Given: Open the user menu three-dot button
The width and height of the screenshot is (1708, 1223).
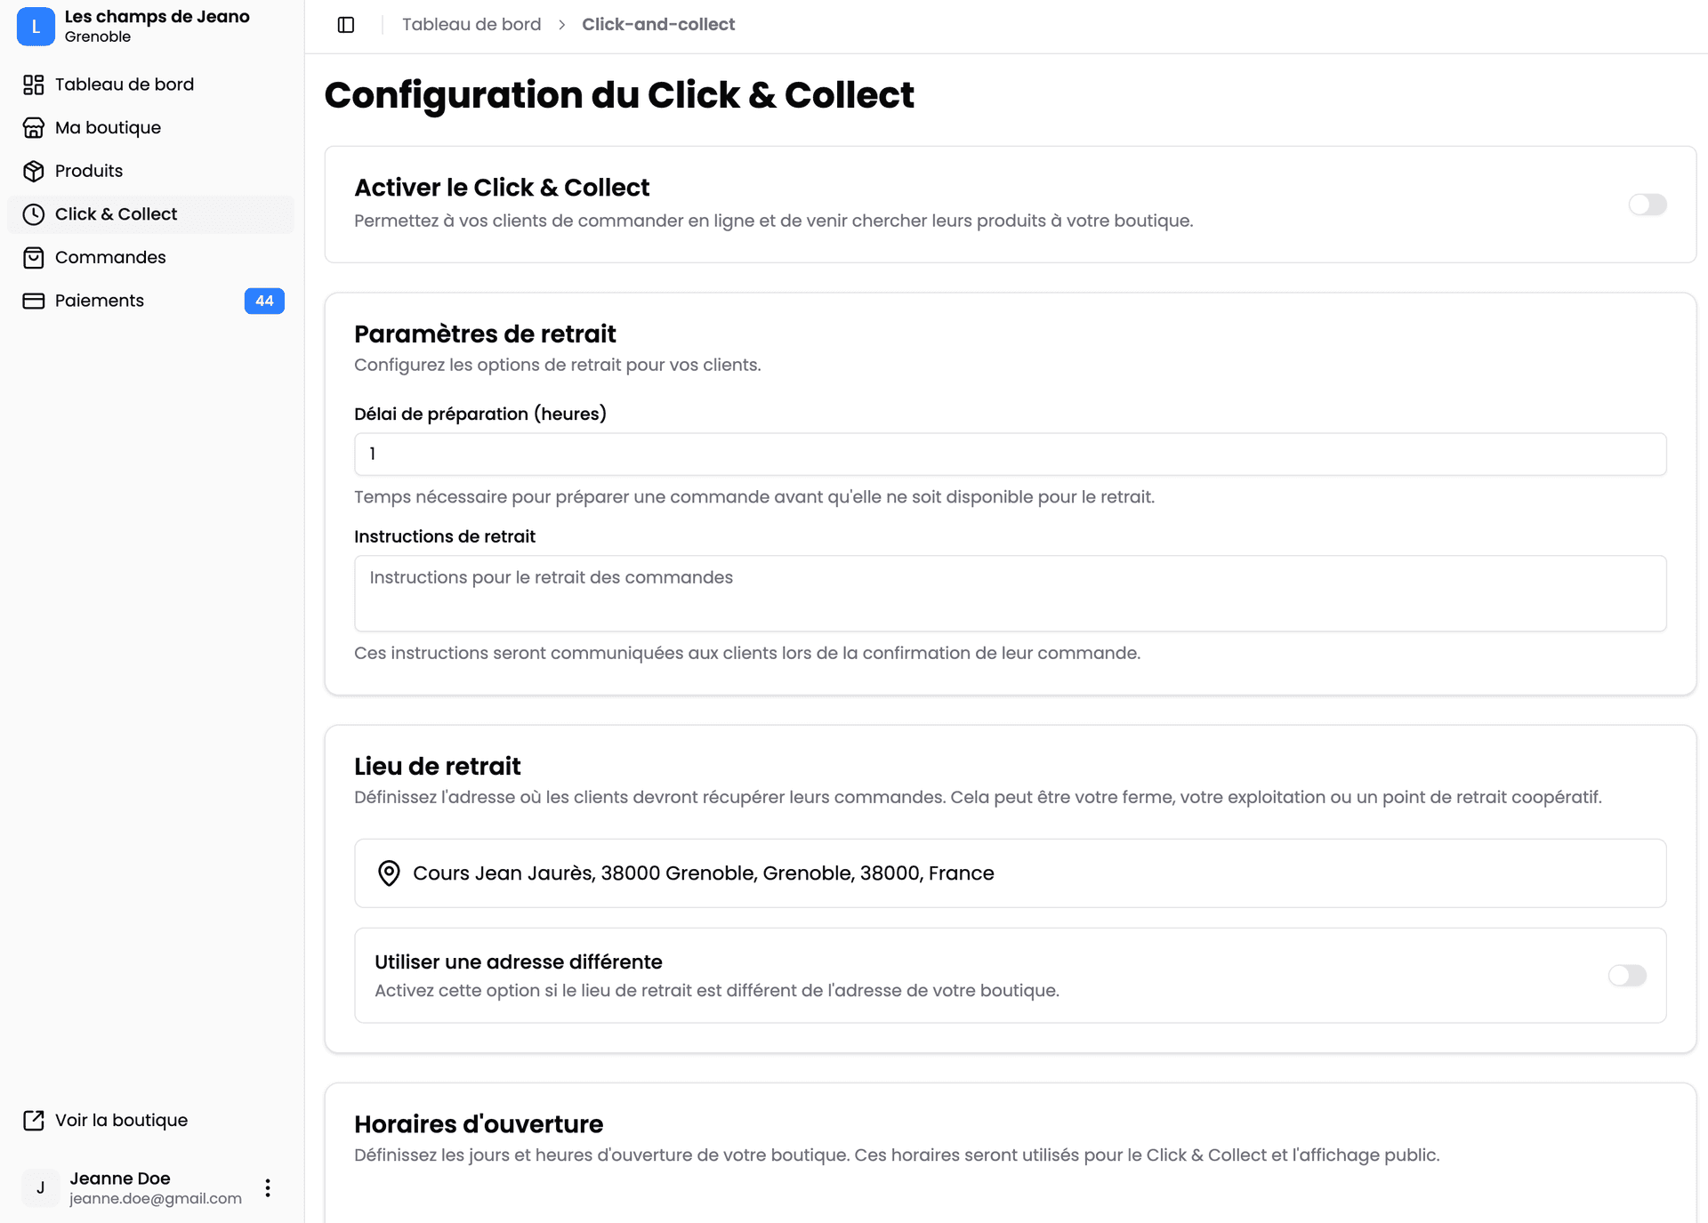Looking at the screenshot, I should click(x=268, y=1188).
